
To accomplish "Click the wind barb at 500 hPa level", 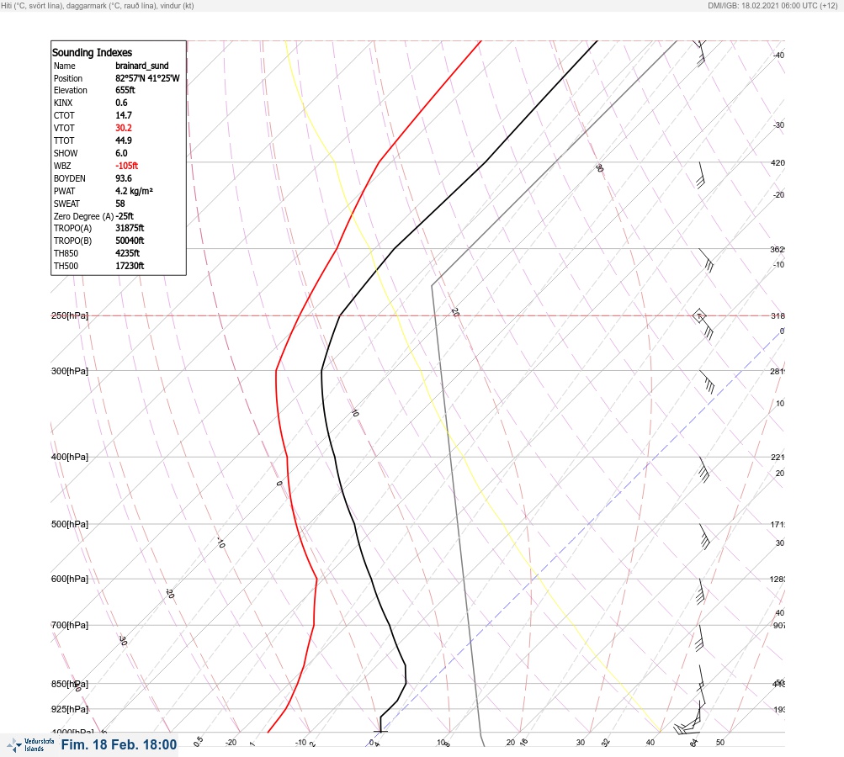I will [x=704, y=537].
